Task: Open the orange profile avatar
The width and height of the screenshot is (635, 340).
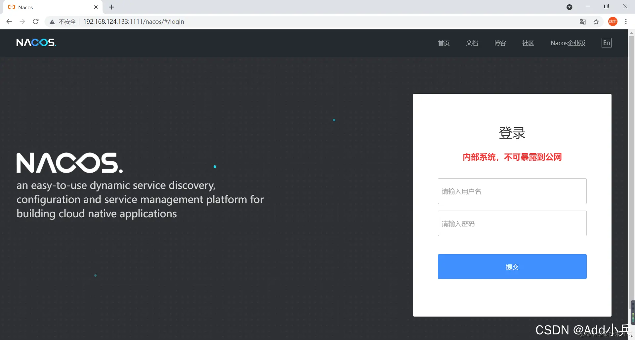Action: pyautogui.click(x=613, y=21)
